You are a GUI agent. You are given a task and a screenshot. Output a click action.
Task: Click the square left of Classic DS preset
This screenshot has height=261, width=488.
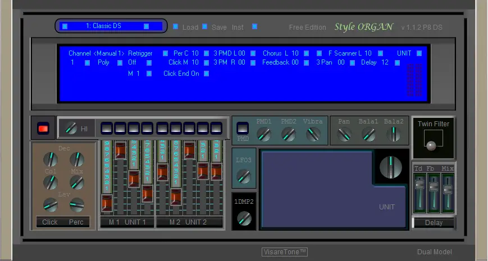click(65, 26)
